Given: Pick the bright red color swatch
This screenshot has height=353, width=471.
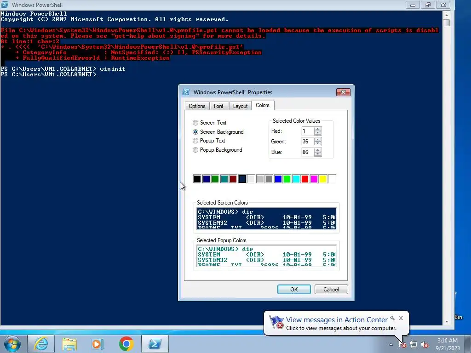Looking at the screenshot, I should (x=305, y=179).
